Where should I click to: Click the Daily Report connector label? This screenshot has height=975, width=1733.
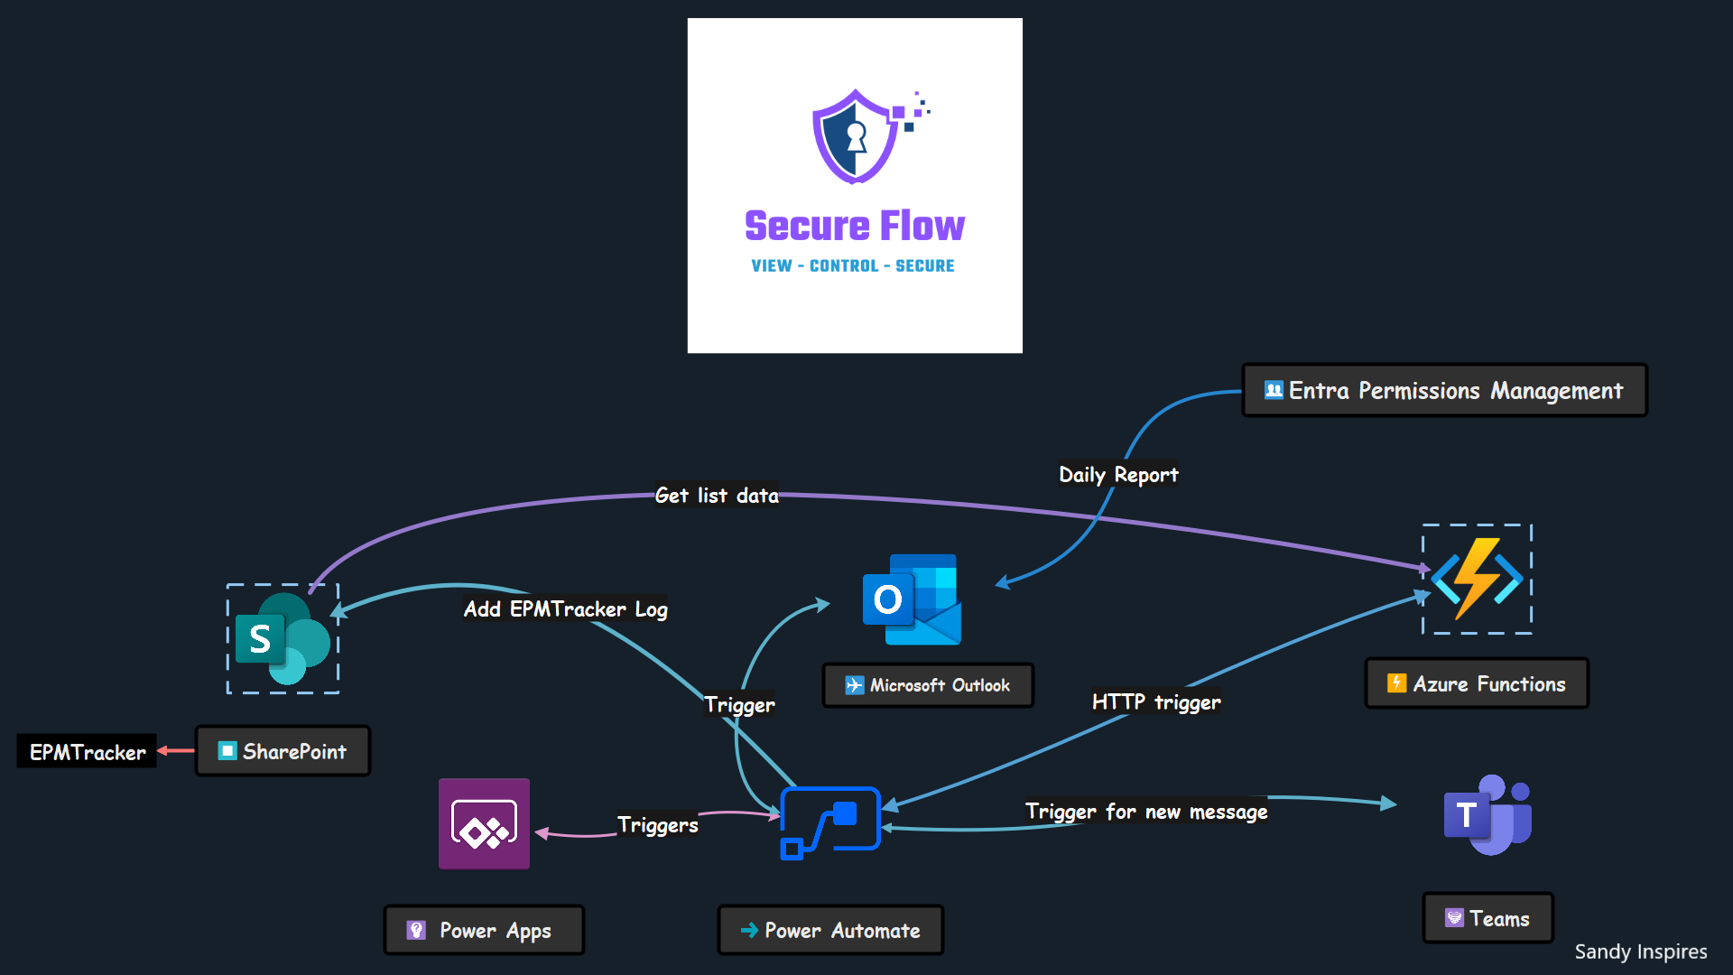click(x=1118, y=475)
